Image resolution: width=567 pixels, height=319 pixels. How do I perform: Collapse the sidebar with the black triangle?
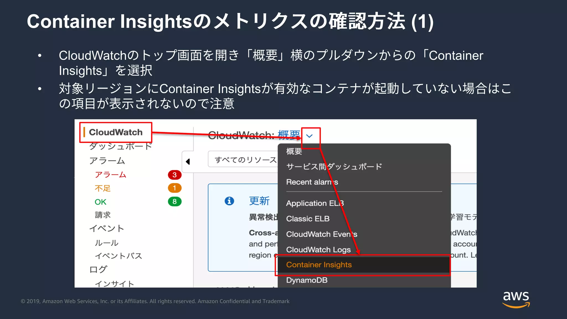point(188,161)
